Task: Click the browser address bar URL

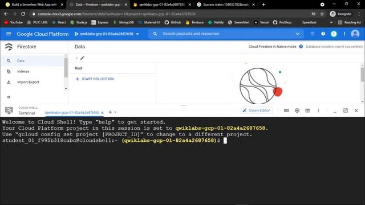Action: (116, 14)
